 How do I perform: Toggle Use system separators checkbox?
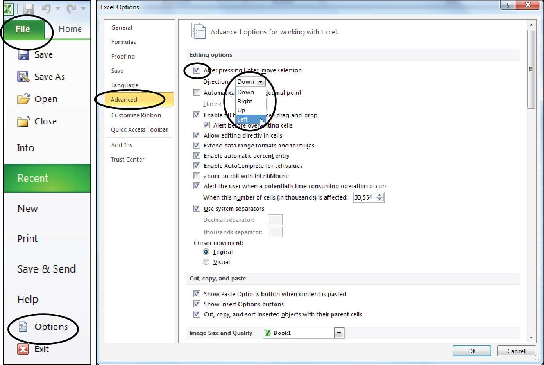197,209
